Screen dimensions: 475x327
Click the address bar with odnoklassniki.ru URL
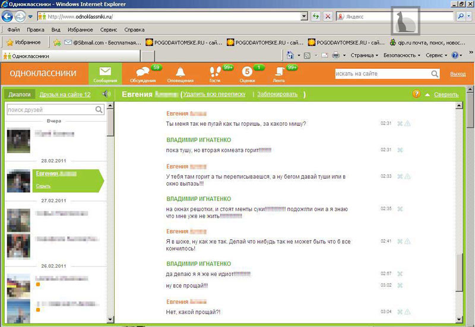[x=169, y=17]
